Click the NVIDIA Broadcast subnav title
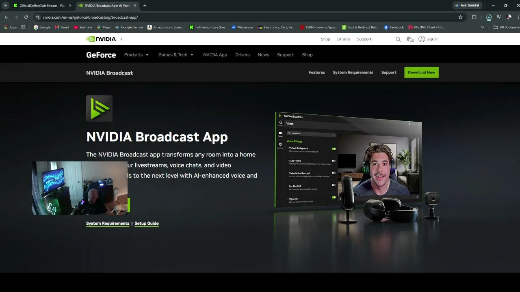This screenshot has width=520, height=292. tap(109, 73)
